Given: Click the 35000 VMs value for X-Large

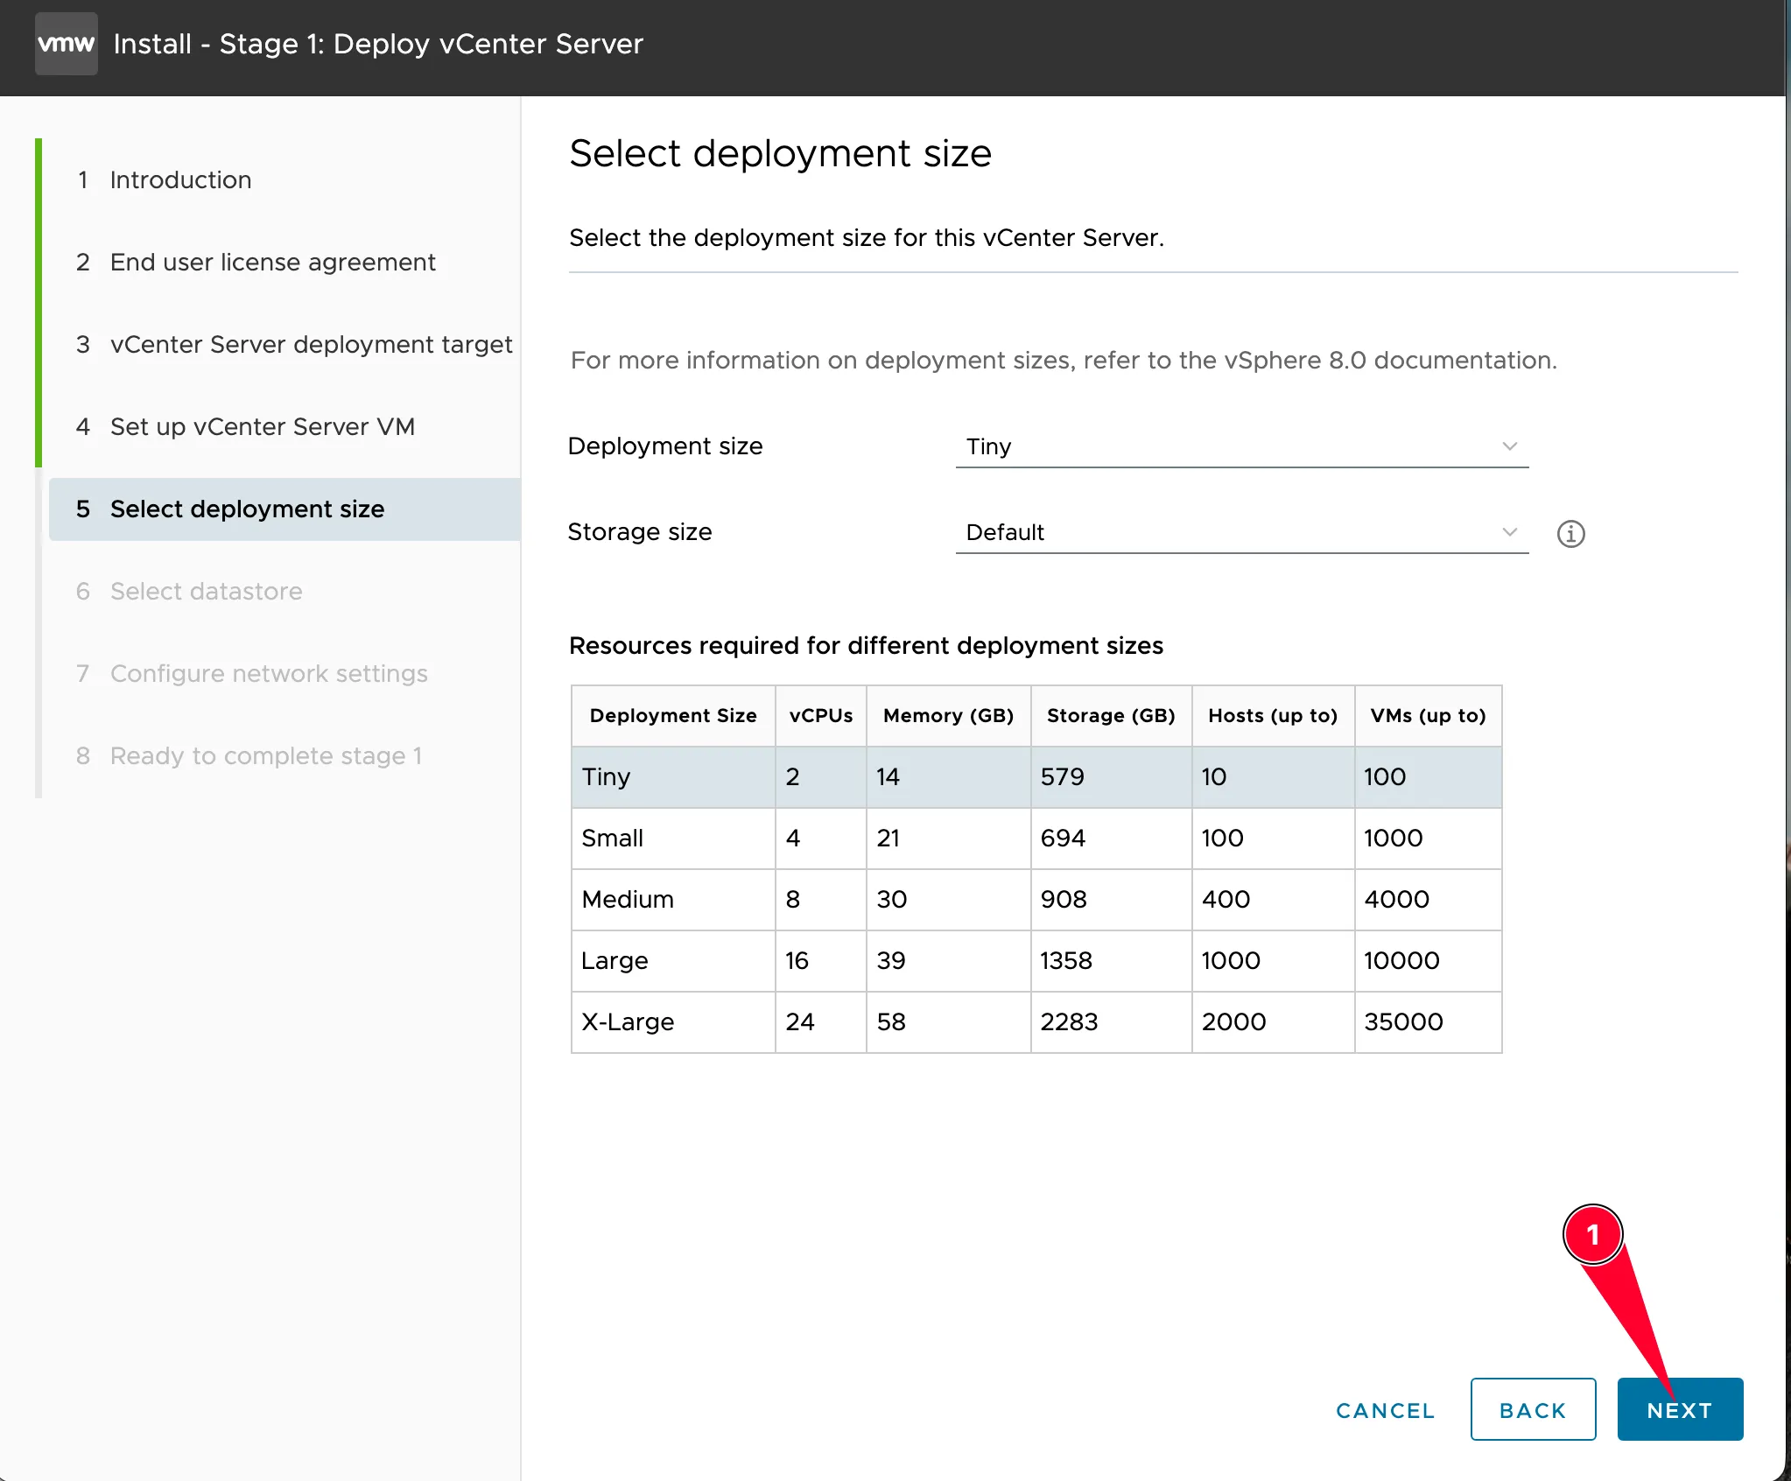Looking at the screenshot, I should click(1428, 1022).
